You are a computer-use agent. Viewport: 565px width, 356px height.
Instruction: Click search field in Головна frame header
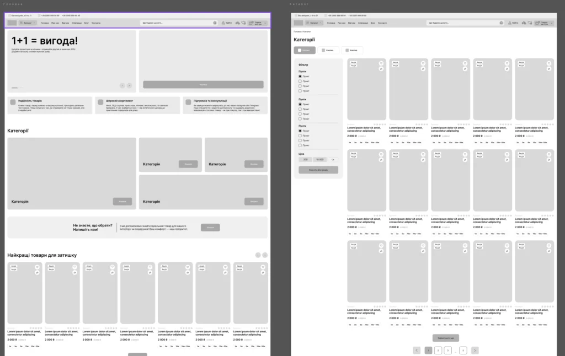pos(179,23)
